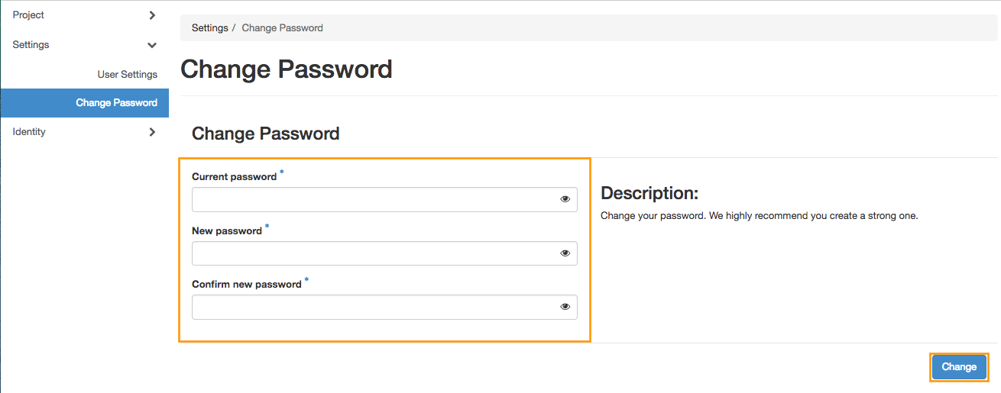Focus the Current password input field
The width and height of the screenshot is (1001, 393).
(x=374, y=199)
